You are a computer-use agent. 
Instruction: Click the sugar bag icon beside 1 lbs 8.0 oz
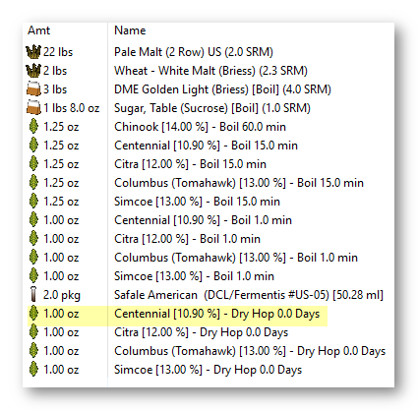tap(33, 108)
